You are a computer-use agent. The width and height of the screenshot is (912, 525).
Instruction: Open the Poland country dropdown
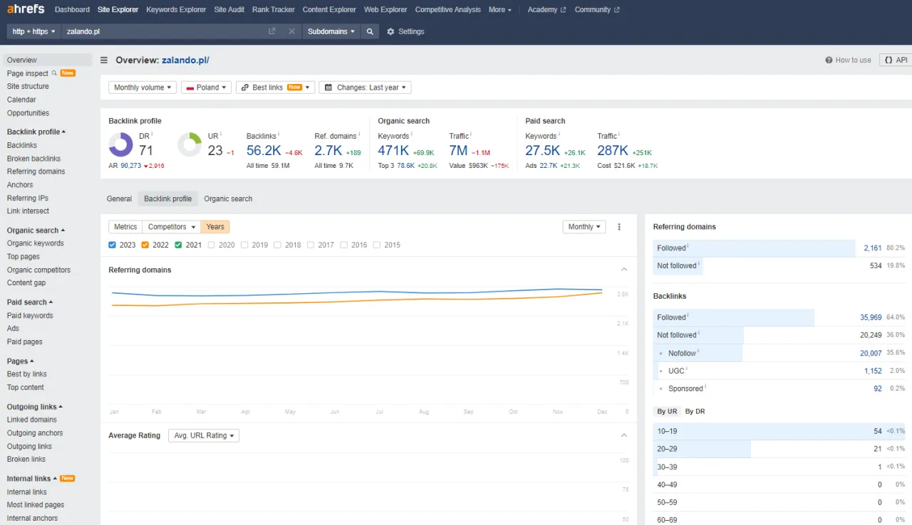(206, 87)
